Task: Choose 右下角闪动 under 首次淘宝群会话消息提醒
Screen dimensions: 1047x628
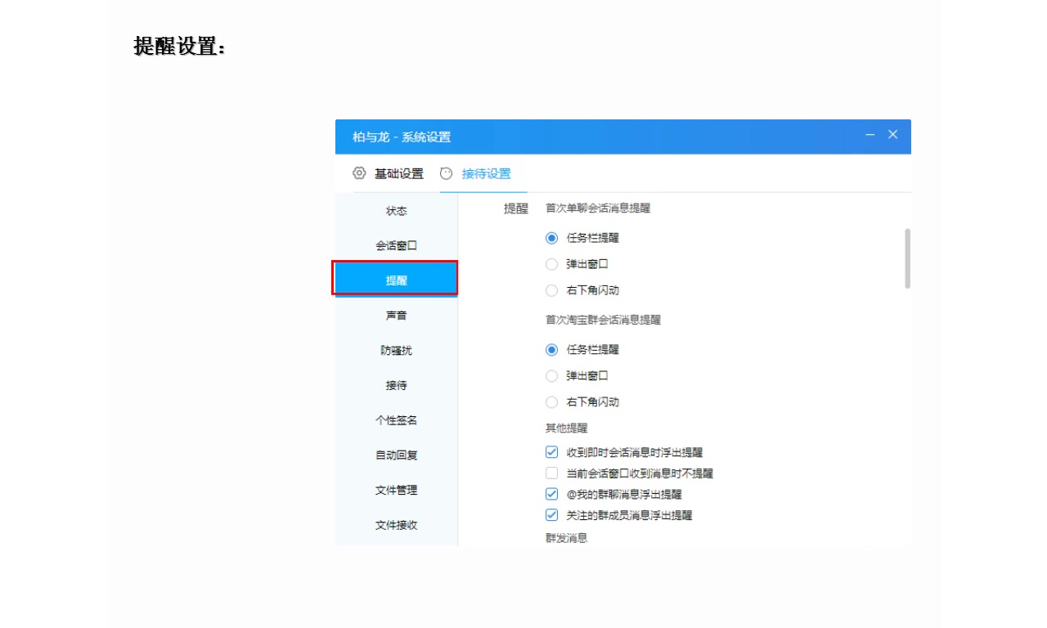Action: 551,401
